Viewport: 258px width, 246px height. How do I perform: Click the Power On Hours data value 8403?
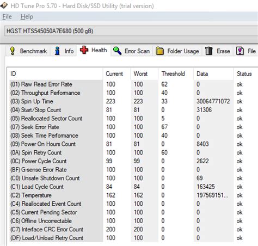[x=202, y=144]
